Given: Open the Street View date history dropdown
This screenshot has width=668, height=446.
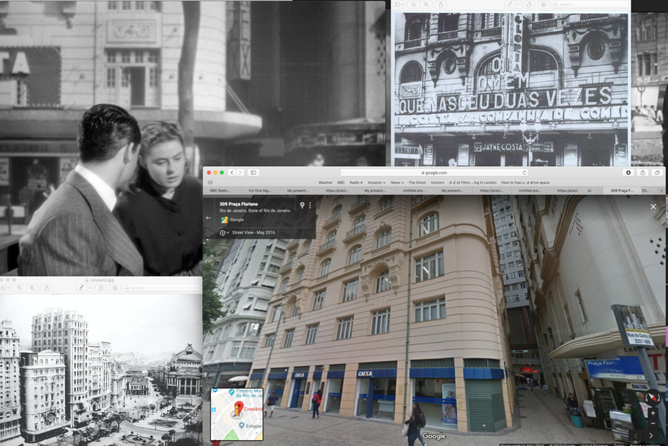Looking at the screenshot, I should (224, 233).
